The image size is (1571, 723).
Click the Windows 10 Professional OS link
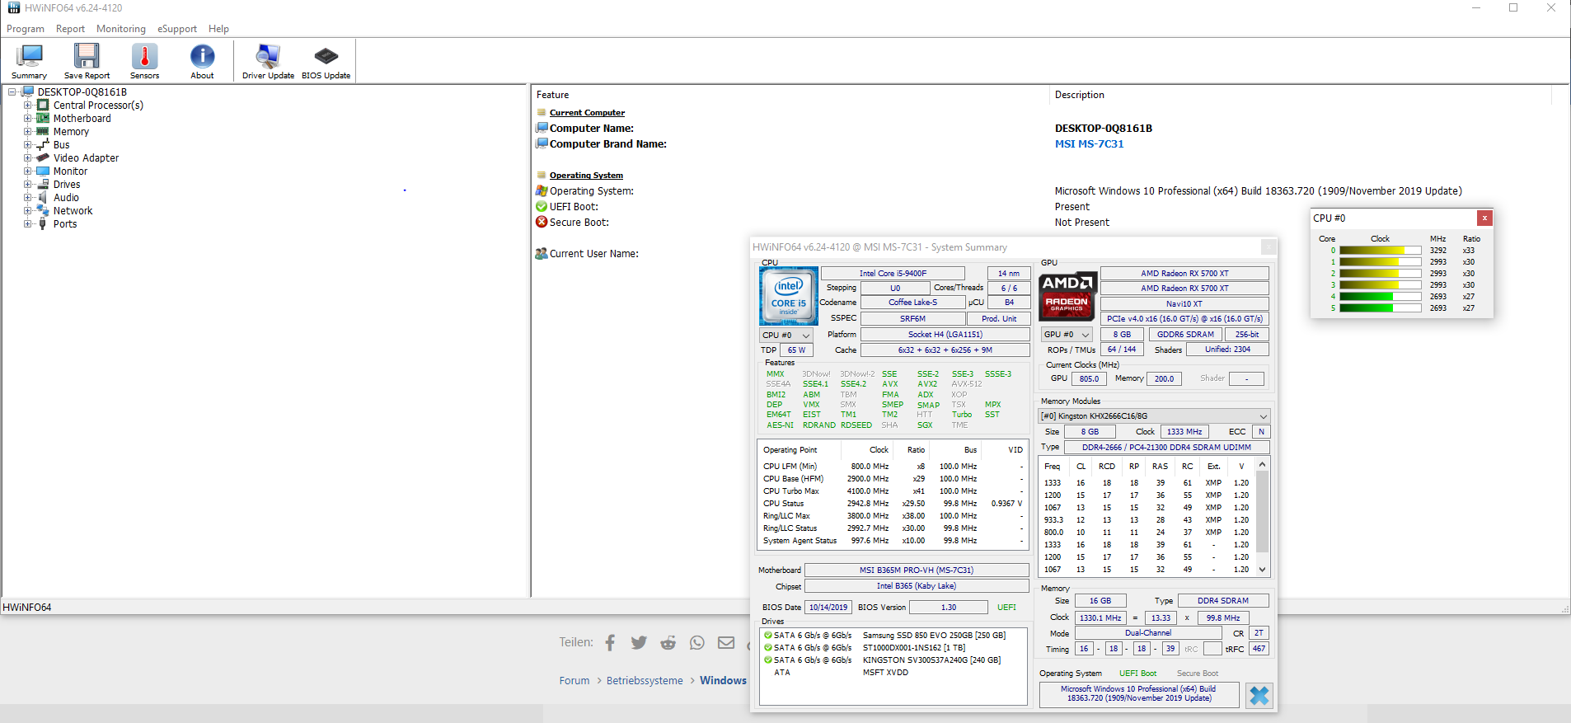coord(1137,693)
